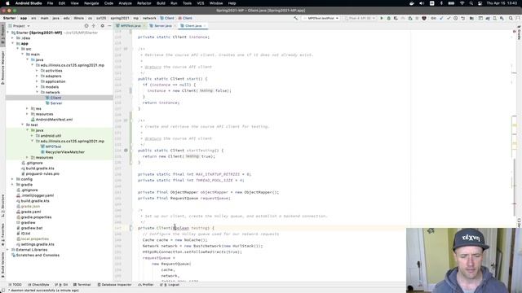Click the editor vertical scrollbar thumb
522x293 pixels.
coord(514,188)
